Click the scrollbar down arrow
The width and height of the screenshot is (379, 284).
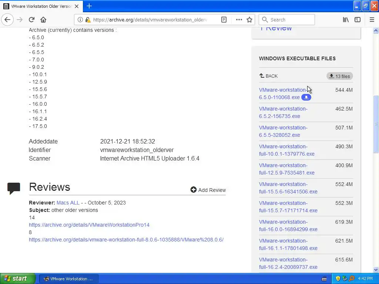click(x=376, y=270)
